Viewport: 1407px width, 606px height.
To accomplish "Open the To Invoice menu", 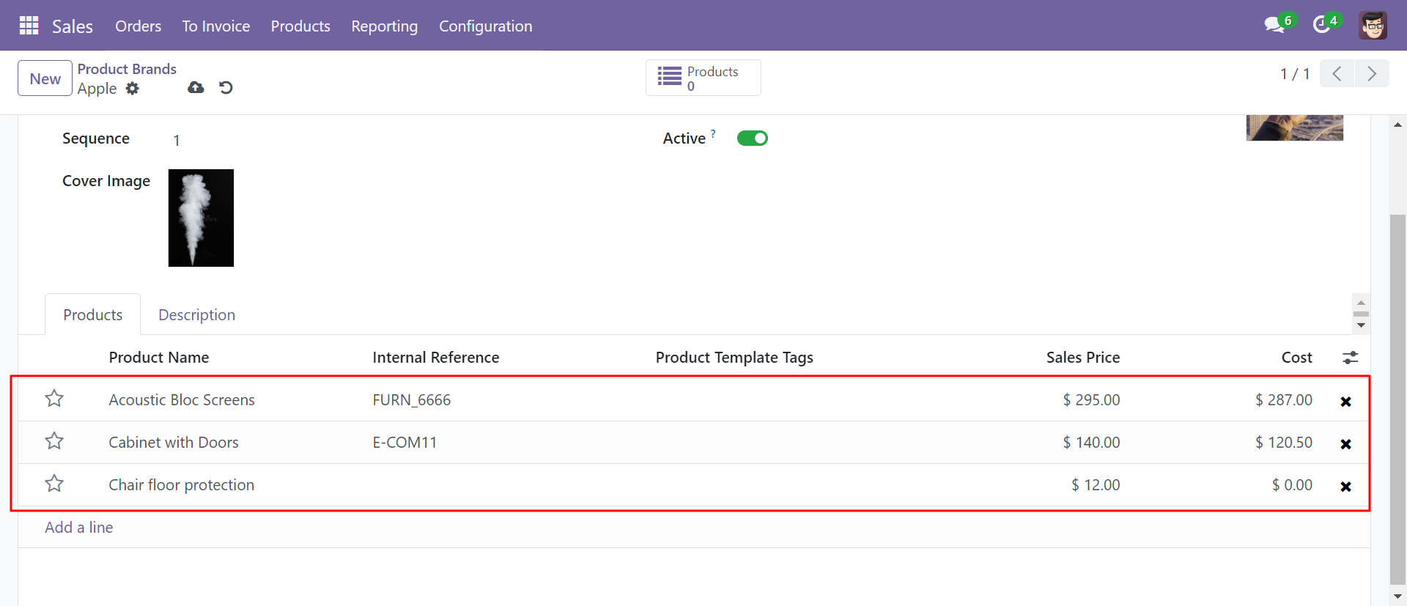I will click(216, 26).
